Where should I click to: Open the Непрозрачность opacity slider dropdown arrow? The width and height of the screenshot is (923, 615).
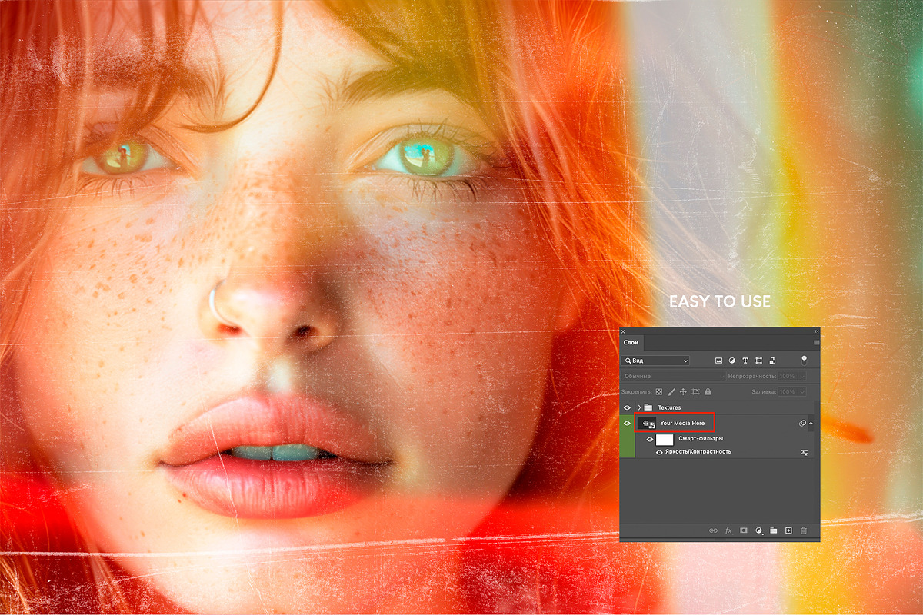point(802,377)
